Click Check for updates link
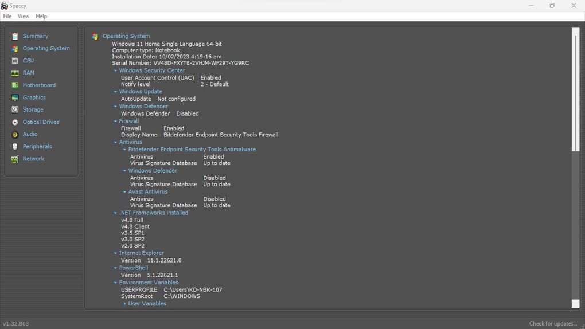585x329 pixels. coord(553,323)
